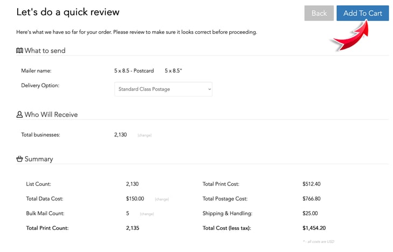Image resolution: width=393 pixels, height=252 pixels.
Task: Click the person icon beside Who Will Receive
Action: (x=19, y=115)
